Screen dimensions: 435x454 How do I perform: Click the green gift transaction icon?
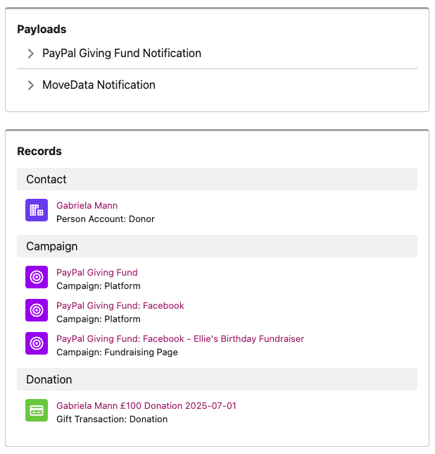(x=37, y=410)
